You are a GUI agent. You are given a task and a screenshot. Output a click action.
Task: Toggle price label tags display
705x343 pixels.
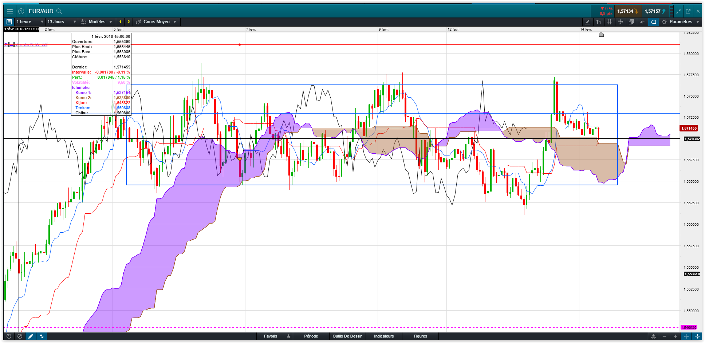(x=653, y=22)
